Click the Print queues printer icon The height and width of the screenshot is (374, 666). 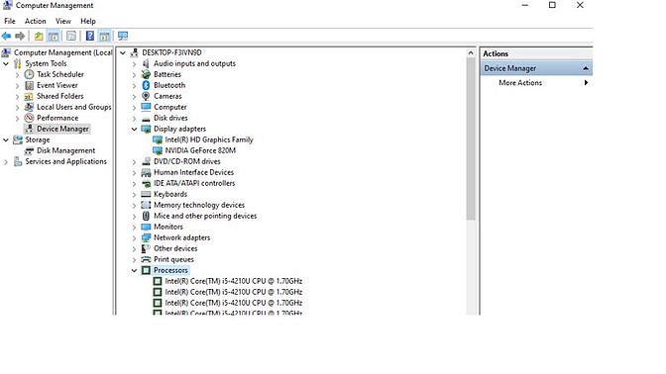pyautogui.click(x=146, y=259)
